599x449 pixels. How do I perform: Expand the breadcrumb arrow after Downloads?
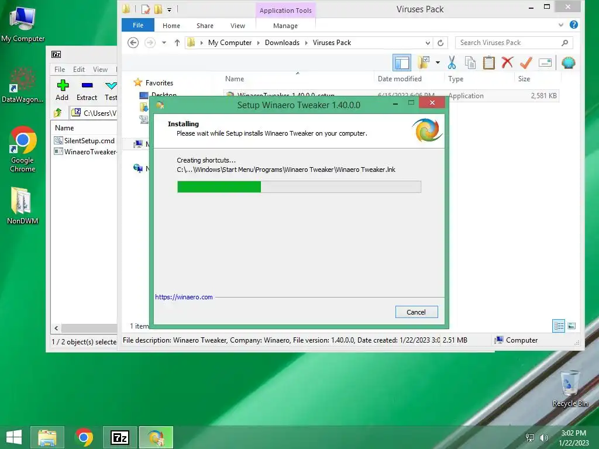pyautogui.click(x=307, y=43)
